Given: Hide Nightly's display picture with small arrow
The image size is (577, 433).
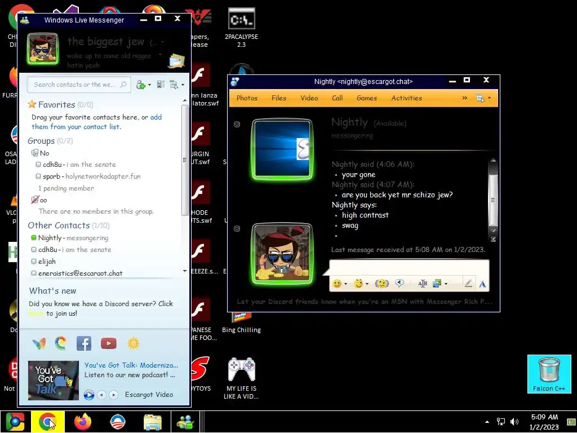Looking at the screenshot, I should pos(237,125).
